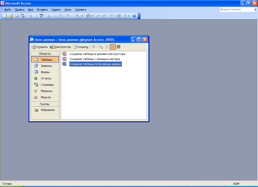Expand the Undo dropdown arrow
The width and height of the screenshot is (258, 187).
click(72, 16)
